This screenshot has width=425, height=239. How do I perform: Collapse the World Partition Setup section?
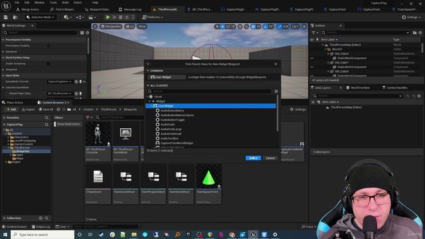[3, 58]
